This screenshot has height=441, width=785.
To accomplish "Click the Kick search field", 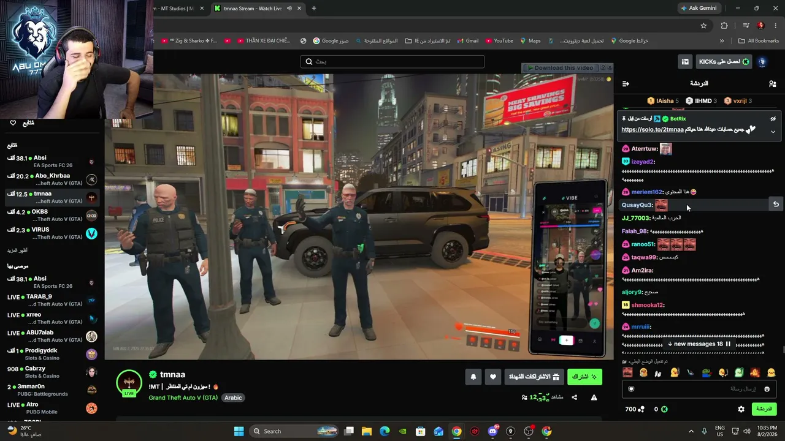I will 392,61.
